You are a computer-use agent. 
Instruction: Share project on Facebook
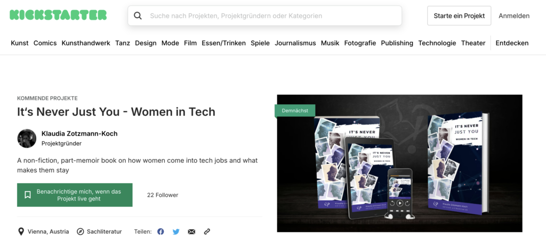coord(160,231)
